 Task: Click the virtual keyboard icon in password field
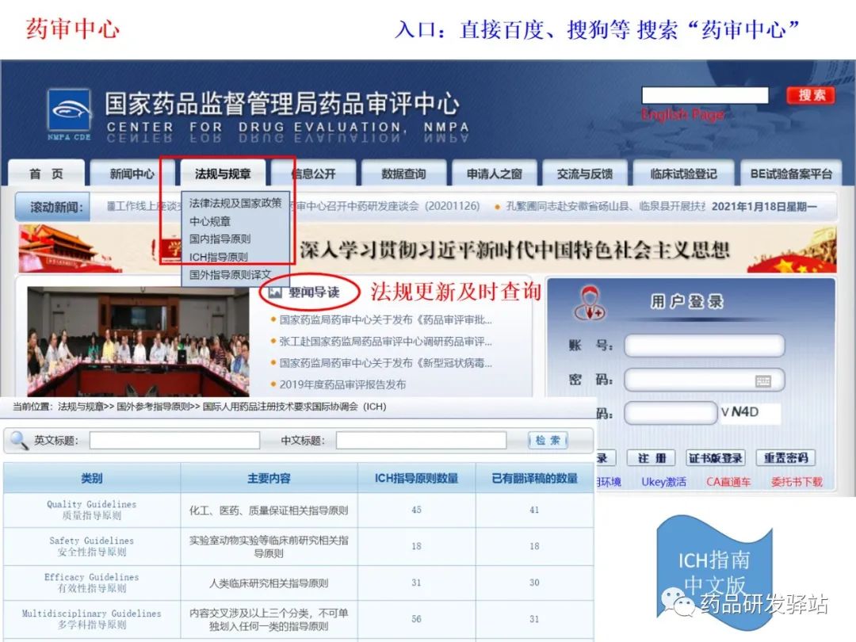763,380
